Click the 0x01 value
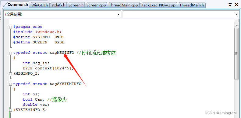 [x=59, y=37]
